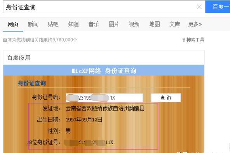Click the 性别 label
This screenshot has height=153, width=230.
point(54,131)
